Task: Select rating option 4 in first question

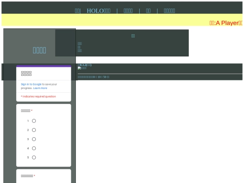Action: pyautogui.click(x=34, y=148)
